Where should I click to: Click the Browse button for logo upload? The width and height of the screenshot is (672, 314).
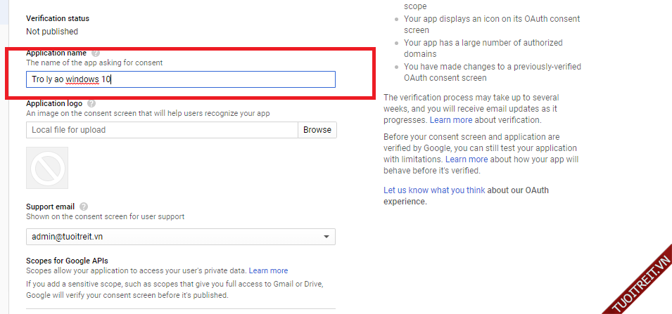[317, 130]
